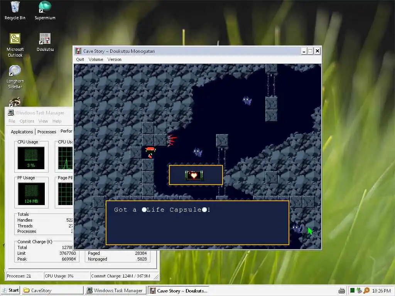Switch to Windows Task Manager taskbar button
The width and height of the screenshot is (395, 296).
(115, 291)
